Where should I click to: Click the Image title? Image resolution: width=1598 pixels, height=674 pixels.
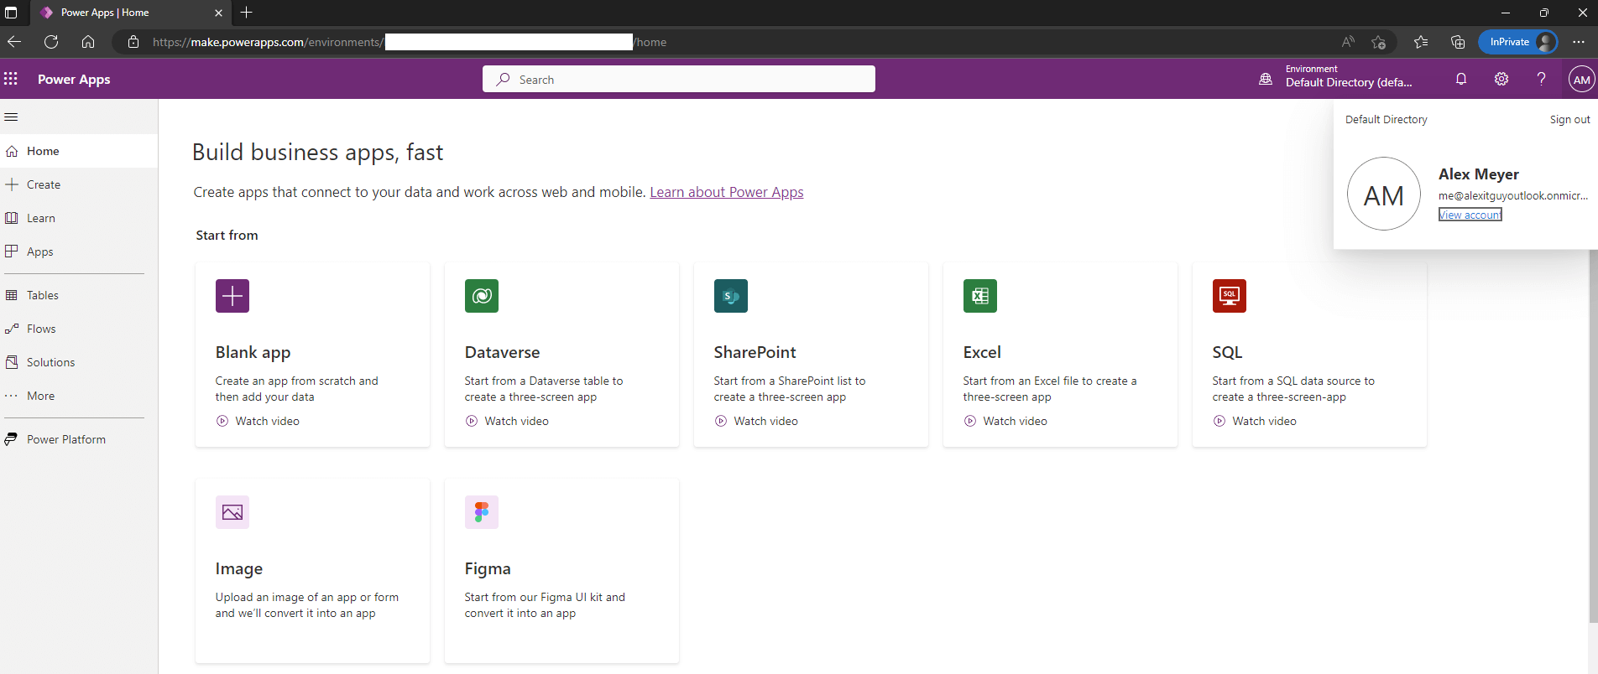tap(238, 568)
